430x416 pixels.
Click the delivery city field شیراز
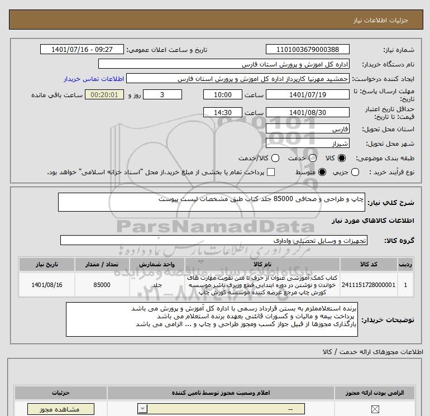(307, 143)
